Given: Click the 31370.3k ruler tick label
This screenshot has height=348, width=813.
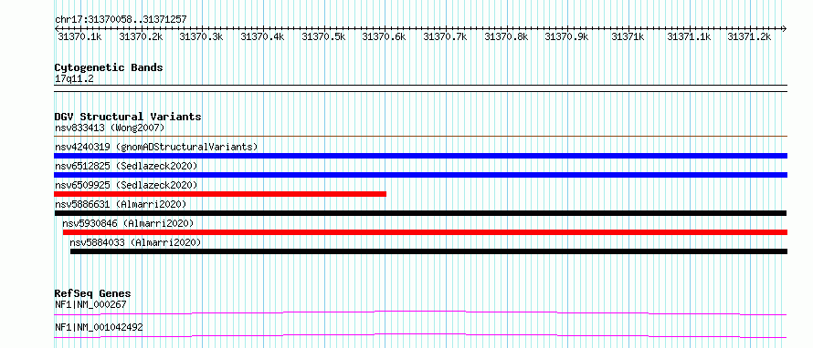Looking at the screenshot, I should coord(201,36).
